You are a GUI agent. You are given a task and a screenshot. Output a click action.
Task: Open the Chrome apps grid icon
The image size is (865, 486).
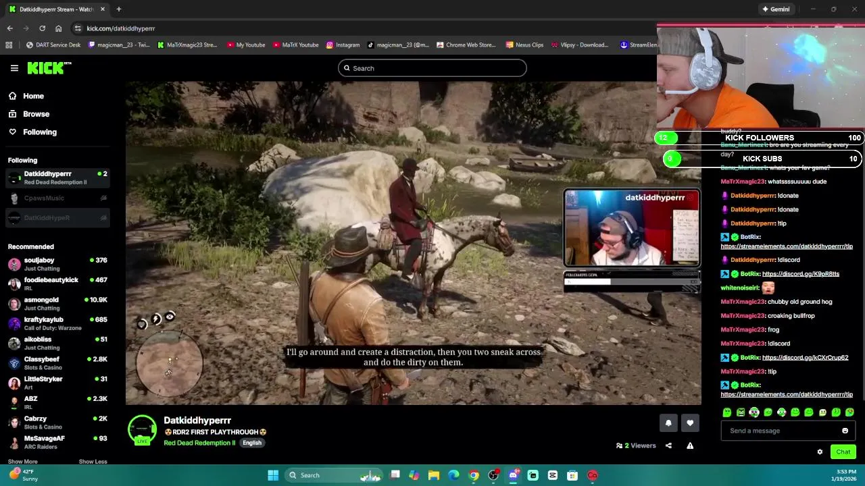pyautogui.click(x=9, y=45)
